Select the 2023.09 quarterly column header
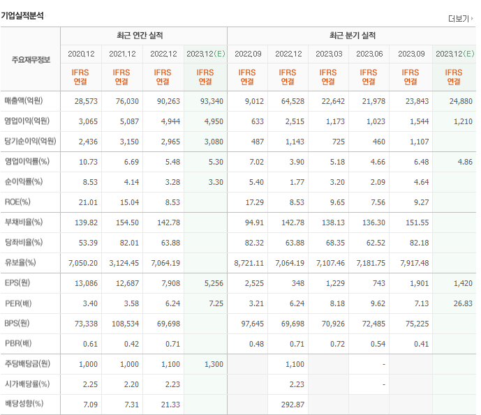 411,54
